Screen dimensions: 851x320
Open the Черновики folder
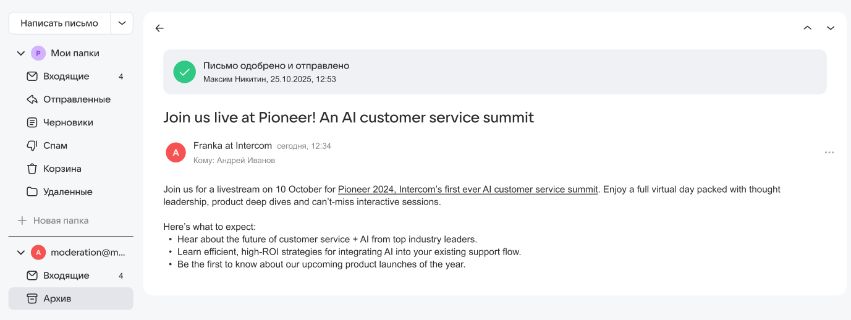68,122
